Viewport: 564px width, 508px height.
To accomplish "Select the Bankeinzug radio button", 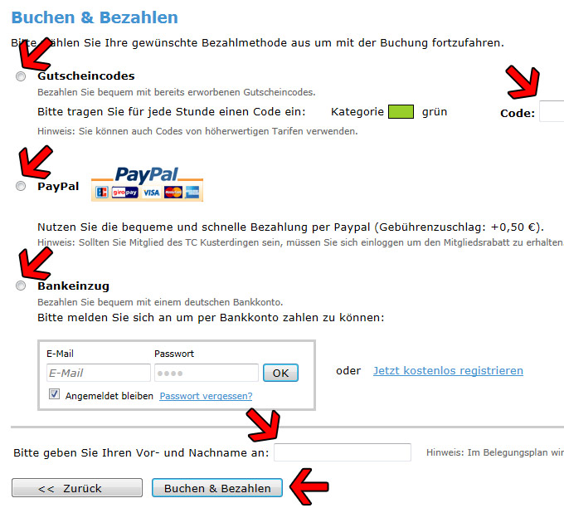I will click(21, 286).
